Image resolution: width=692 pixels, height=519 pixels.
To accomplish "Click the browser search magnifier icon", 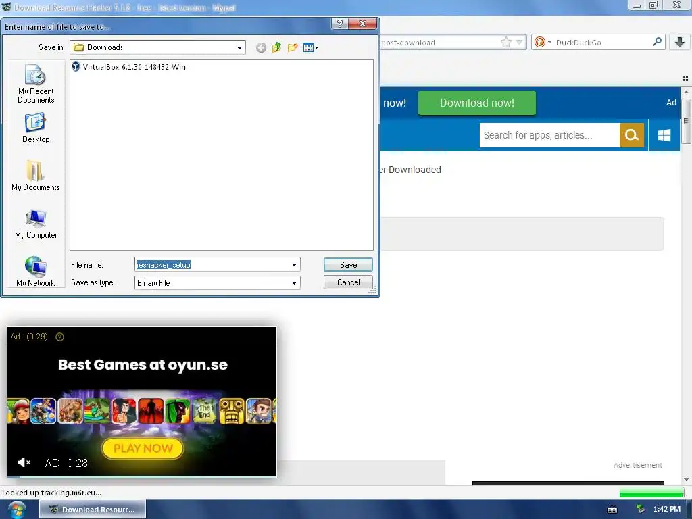I will [x=657, y=42].
